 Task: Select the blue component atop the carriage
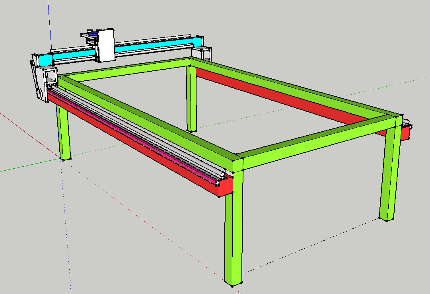click(92, 35)
